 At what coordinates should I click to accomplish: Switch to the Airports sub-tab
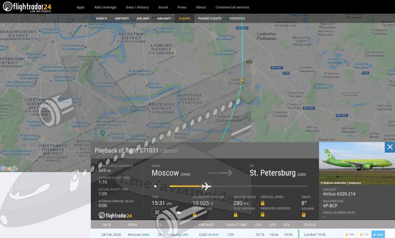coord(122,19)
